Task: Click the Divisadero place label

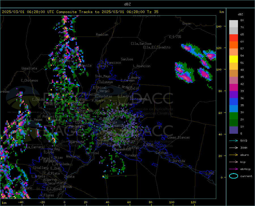Action: [138, 99]
